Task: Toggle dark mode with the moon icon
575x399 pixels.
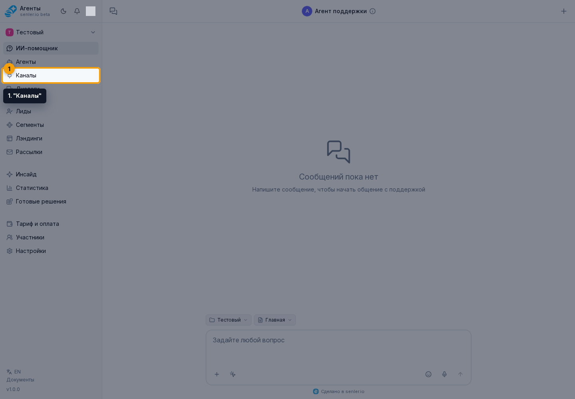Action: coord(63,11)
